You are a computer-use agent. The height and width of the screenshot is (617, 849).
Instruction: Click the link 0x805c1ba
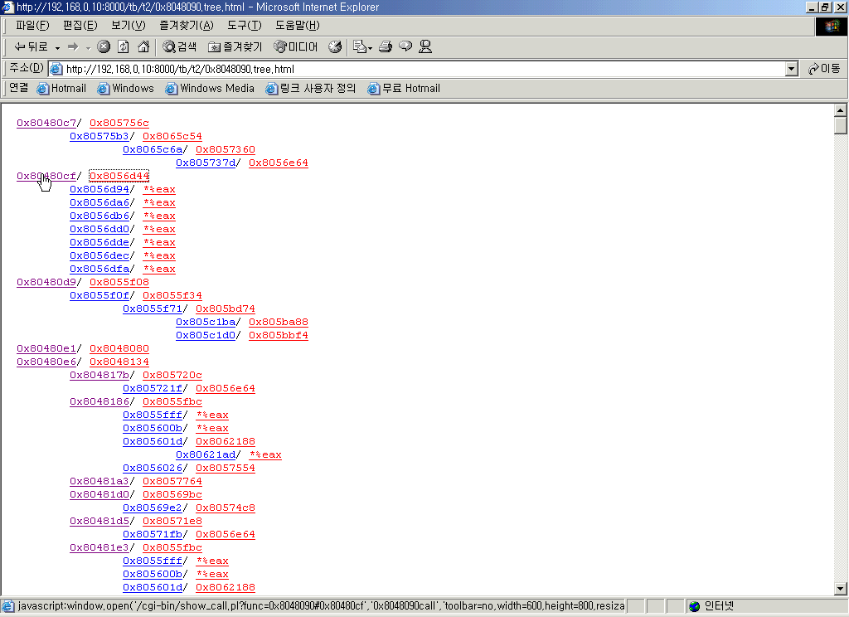206,322
